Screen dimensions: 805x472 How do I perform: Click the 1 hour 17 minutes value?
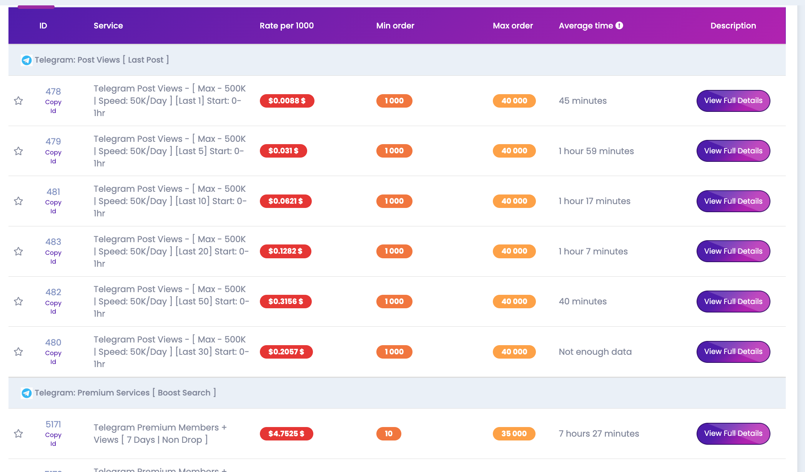[x=595, y=201]
